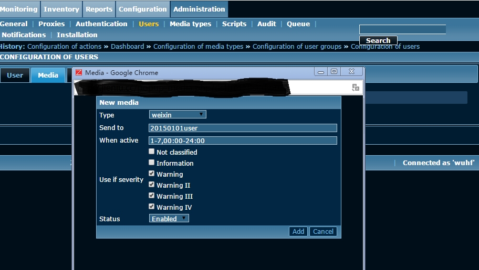The width and height of the screenshot is (479, 270).
Task: Open the Type dropdown showing weixin
Action: [x=178, y=115]
